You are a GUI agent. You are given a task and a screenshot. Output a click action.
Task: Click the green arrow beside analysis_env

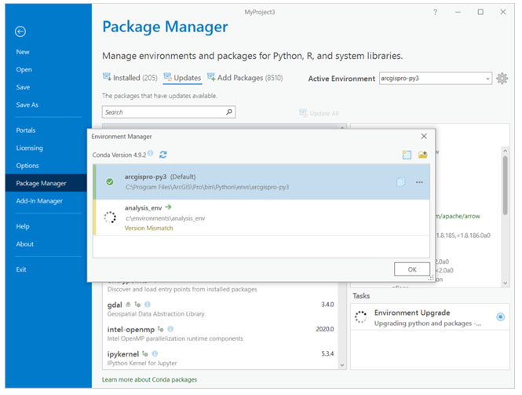(169, 207)
